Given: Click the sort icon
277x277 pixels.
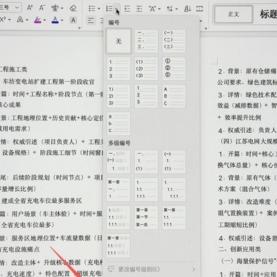Looking at the screenshot, I should (x=188, y=9).
